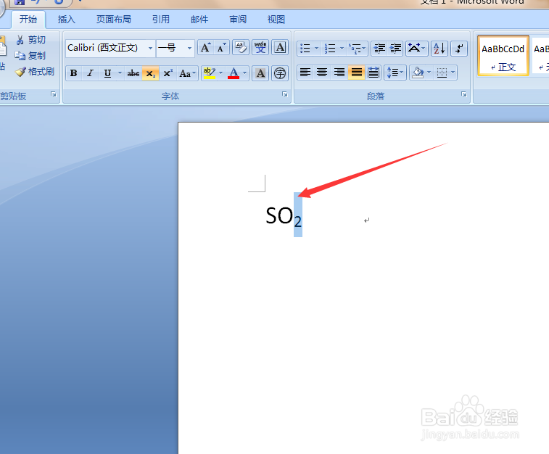Switch to the 插入 tab
549x454 pixels.
click(x=67, y=19)
